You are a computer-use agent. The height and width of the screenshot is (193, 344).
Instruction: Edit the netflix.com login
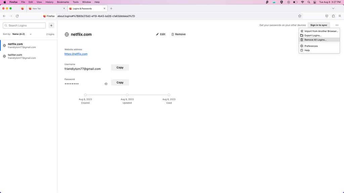[161, 35]
